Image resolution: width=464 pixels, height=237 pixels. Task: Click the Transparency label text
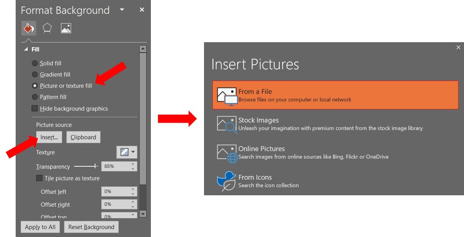53,167
